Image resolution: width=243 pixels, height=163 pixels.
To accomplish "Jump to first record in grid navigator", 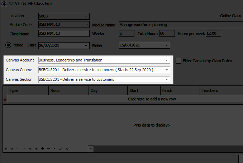I will pos(5,148).
